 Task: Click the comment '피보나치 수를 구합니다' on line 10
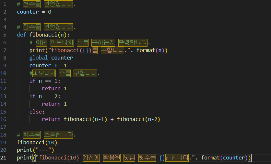pyautogui.click(x=65, y=73)
